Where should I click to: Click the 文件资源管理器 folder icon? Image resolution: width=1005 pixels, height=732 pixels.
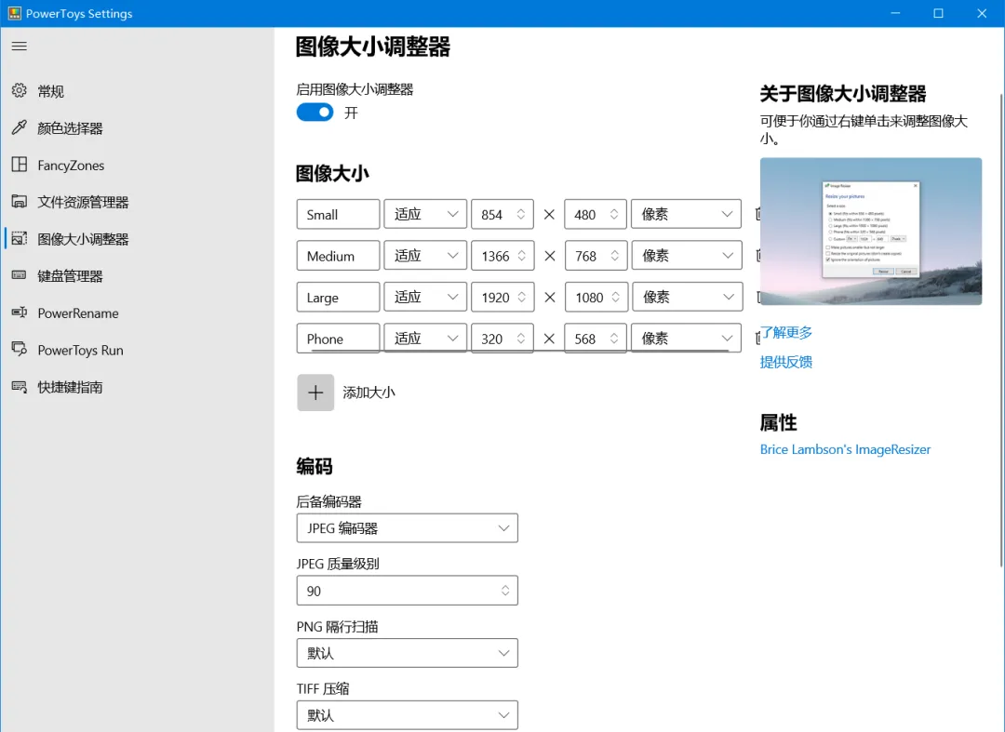pyautogui.click(x=20, y=202)
